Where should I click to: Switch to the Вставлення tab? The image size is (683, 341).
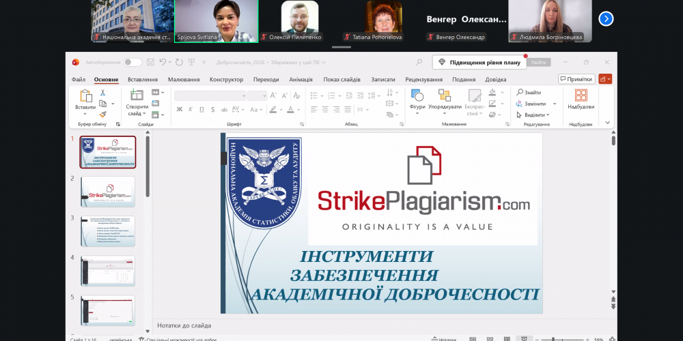[x=143, y=80]
